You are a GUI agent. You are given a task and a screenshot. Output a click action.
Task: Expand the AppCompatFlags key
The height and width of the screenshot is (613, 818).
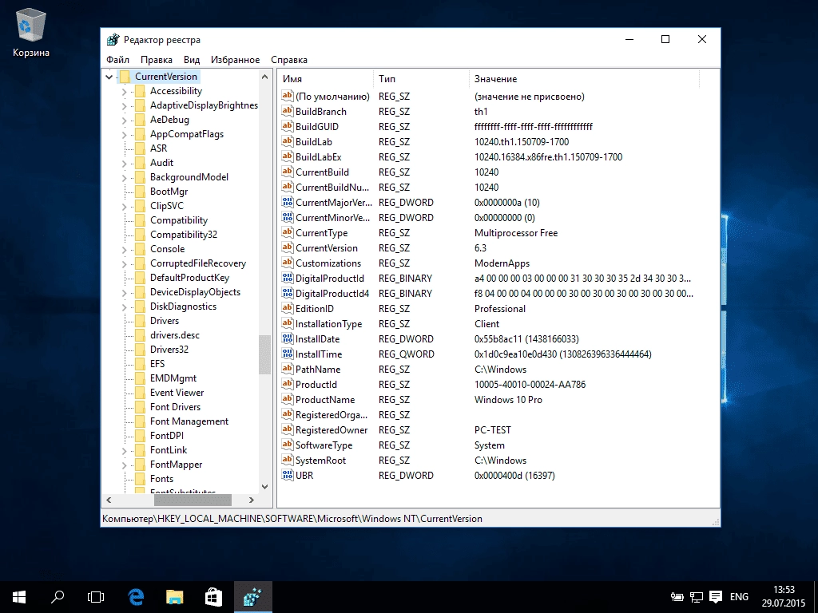pyautogui.click(x=124, y=135)
